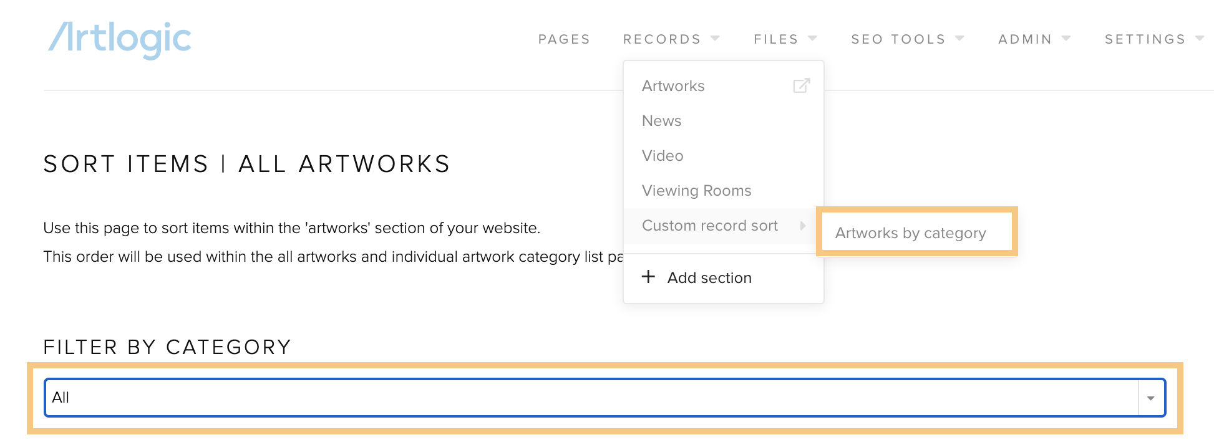The width and height of the screenshot is (1214, 445).
Task: Click the plus icon beside Add section
Action: [649, 277]
